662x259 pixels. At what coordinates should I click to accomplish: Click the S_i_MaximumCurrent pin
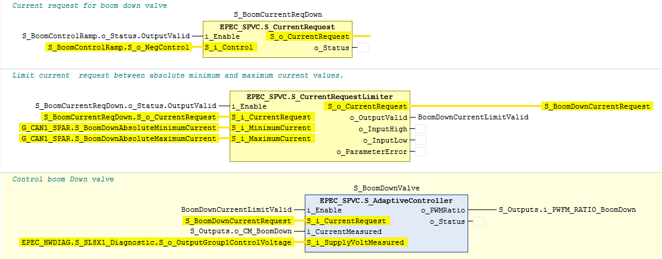pos(273,139)
